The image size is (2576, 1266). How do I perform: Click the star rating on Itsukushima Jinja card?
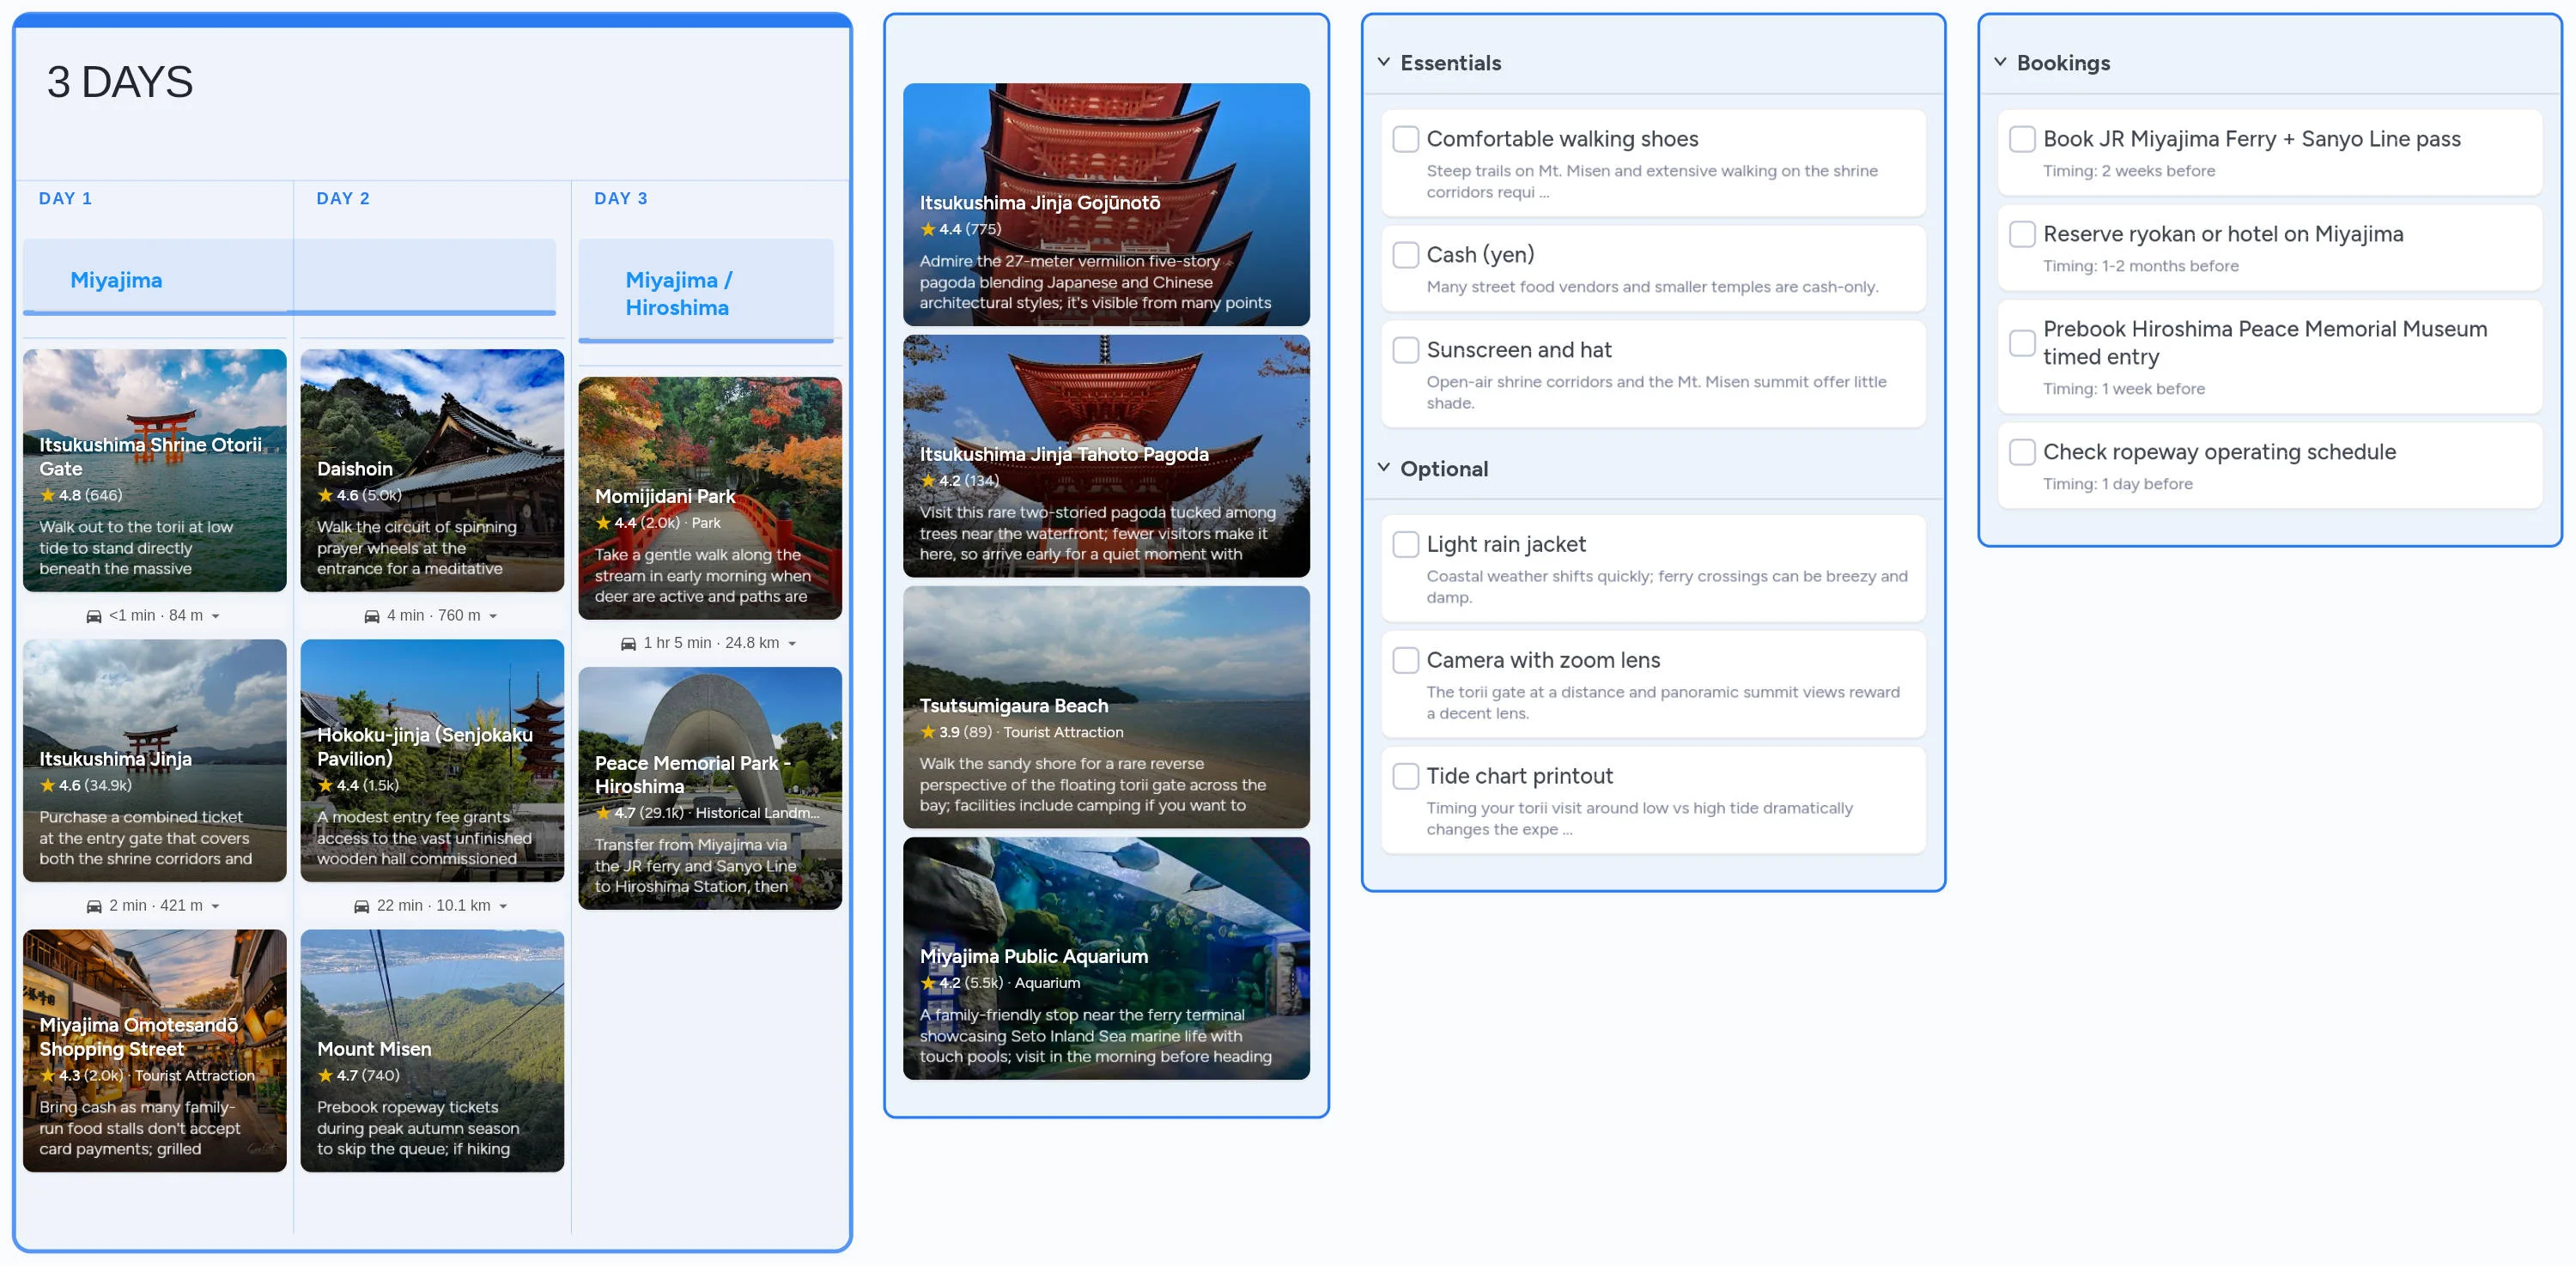(48, 785)
